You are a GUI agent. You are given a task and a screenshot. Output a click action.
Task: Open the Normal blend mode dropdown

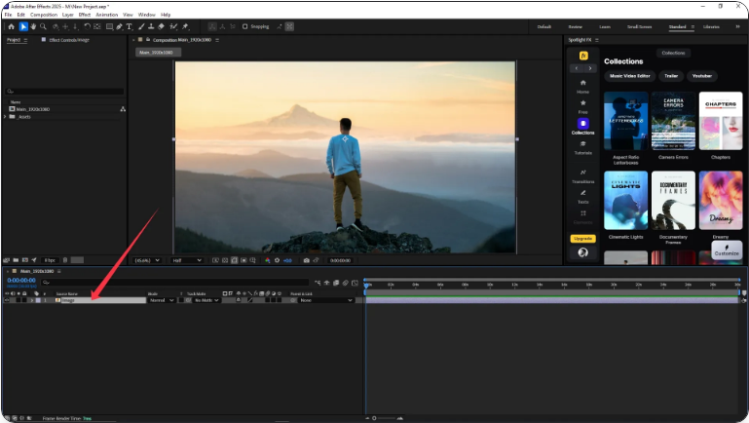click(161, 300)
